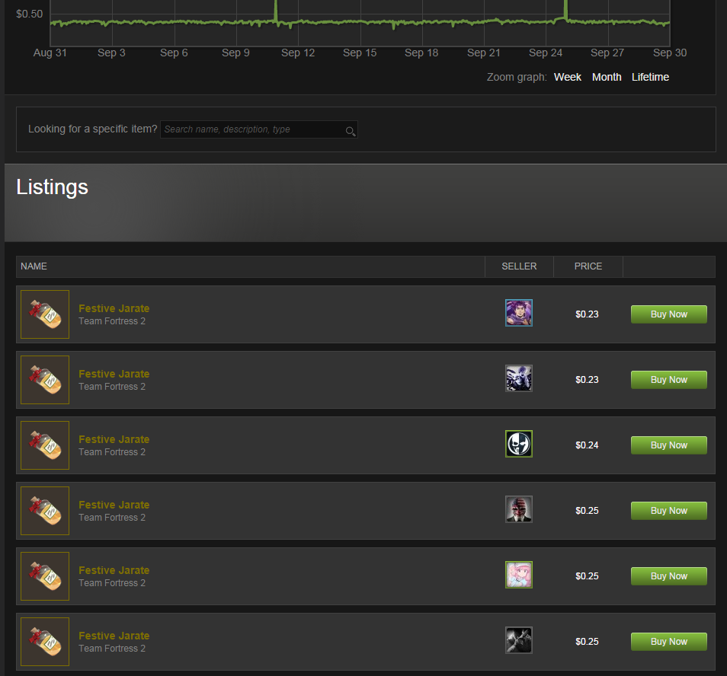Image resolution: width=727 pixels, height=676 pixels.
Task: Open the Festive Jarate link in the first $0.23 row
Action: [114, 308]
